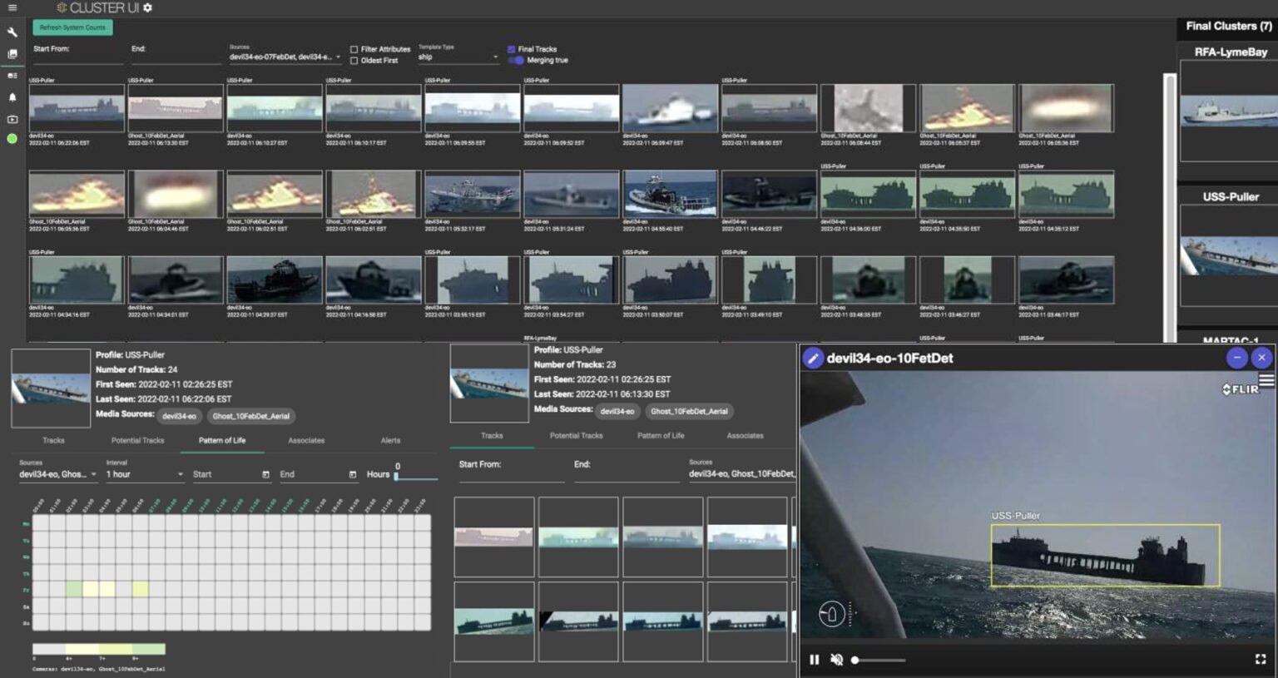Screen dimensions: 1278x678
Task: Open the video player icon in the sidebar
Action: click(12, 119)
